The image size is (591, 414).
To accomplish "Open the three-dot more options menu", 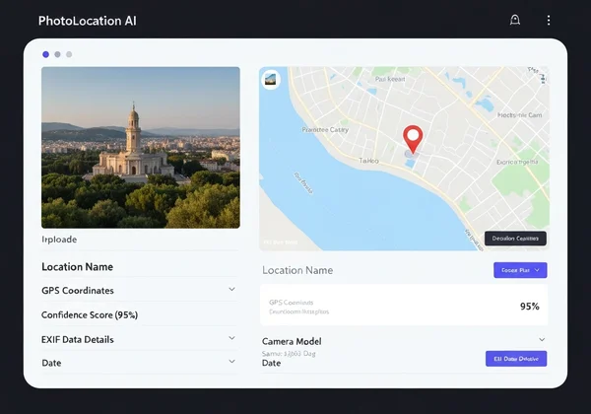I will 549,20.
